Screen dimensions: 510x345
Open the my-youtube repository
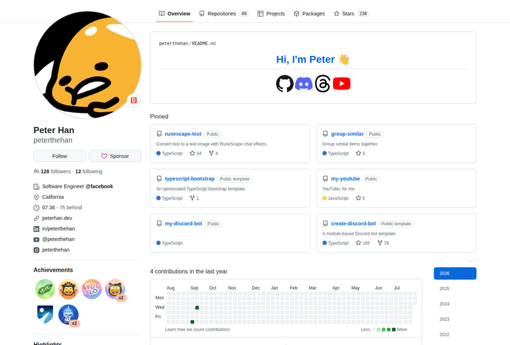(346, 179)
